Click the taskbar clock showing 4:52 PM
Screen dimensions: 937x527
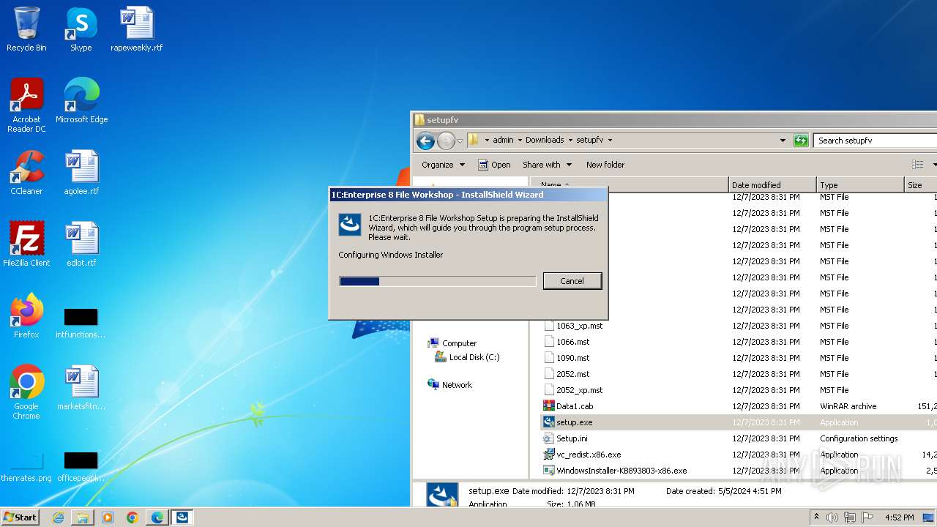900,517
